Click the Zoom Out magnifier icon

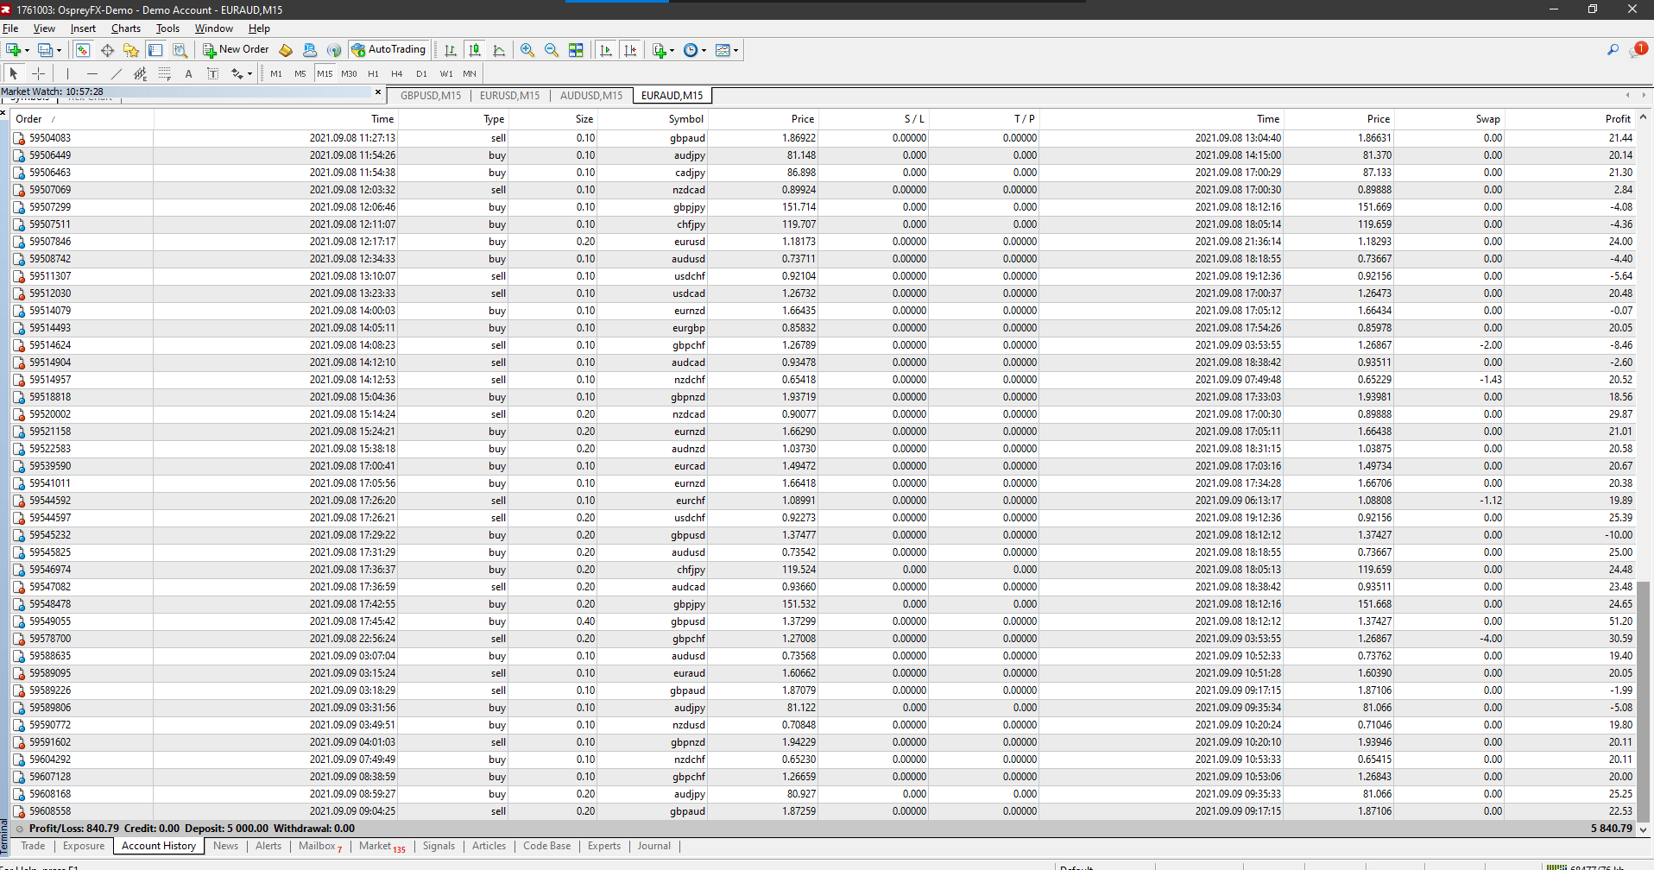tap(551, 50)
